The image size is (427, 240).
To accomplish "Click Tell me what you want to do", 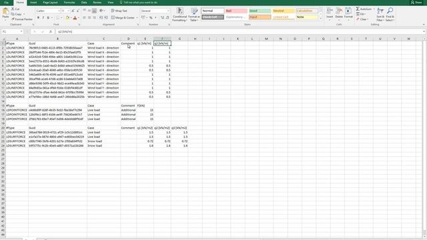I will coord(138,3).
